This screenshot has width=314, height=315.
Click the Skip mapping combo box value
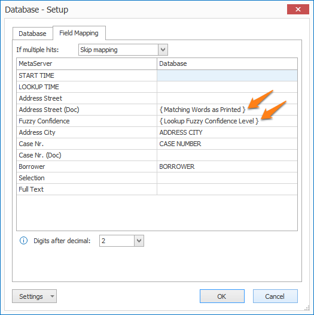118,50
